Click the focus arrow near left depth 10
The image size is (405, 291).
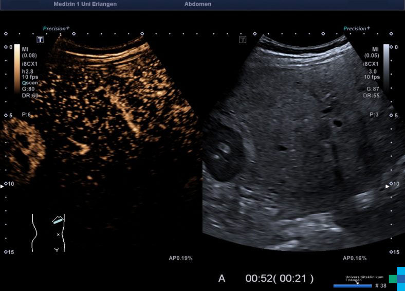pos(3,187)
